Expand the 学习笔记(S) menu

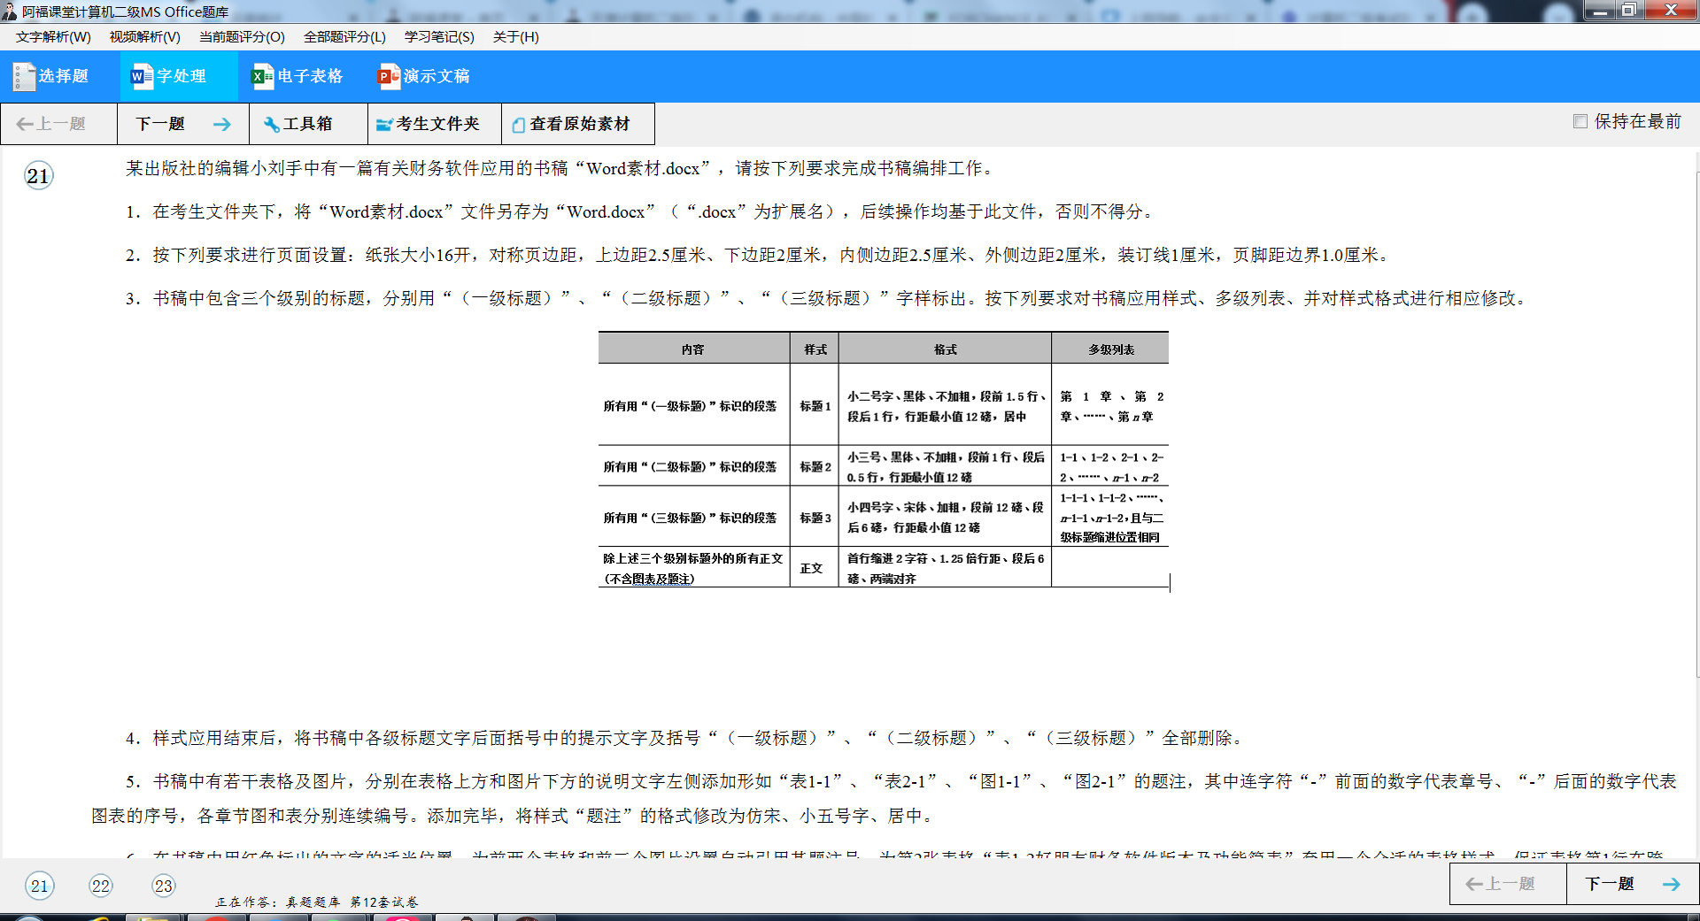(439, 37)
